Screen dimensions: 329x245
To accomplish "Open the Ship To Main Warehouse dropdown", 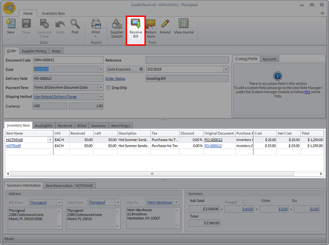I will (x=176, y=202).
